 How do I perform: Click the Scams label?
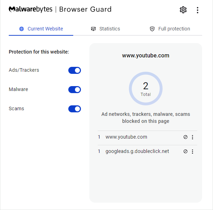pos(16,108)
